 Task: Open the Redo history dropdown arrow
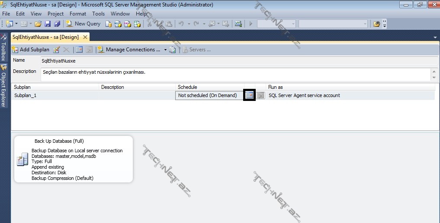pyautogui.click(x=204, y=24)
